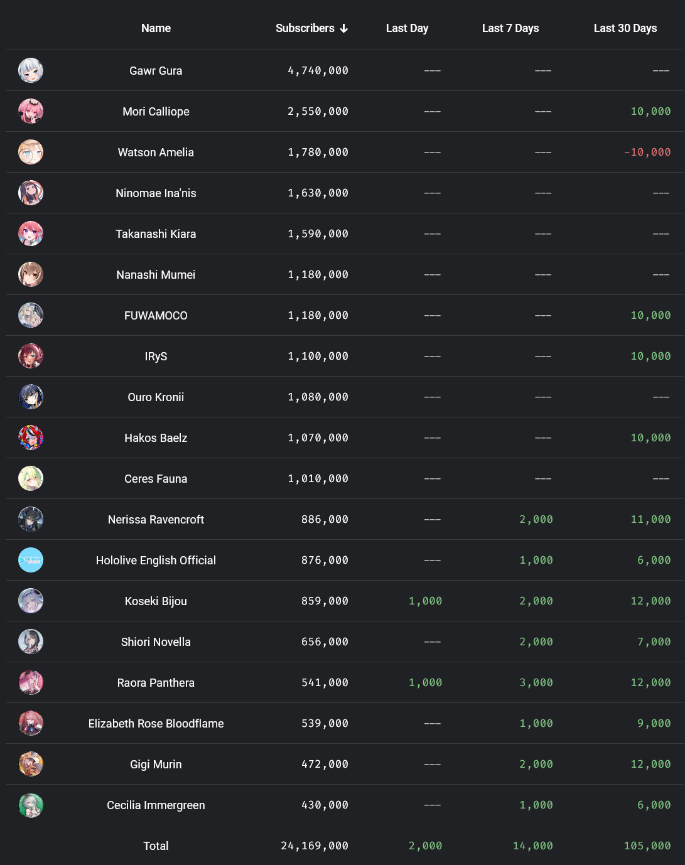Open Elizabeth Rose Bloodflame name link
The height and width of the screenshot is (865, 685).
tap(156, 723)
